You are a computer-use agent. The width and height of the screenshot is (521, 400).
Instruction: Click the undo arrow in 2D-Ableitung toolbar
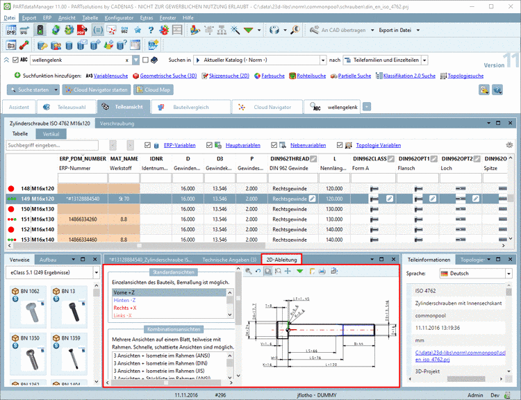[x=258, y=271]
